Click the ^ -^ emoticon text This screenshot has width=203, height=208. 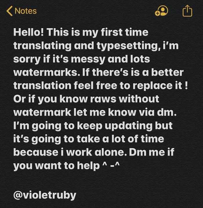[111, 165]
